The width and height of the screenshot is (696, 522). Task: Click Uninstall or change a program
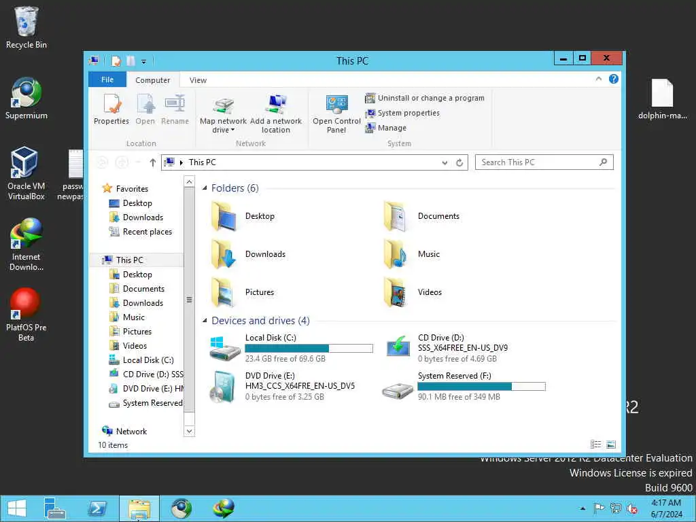[425, 98]
